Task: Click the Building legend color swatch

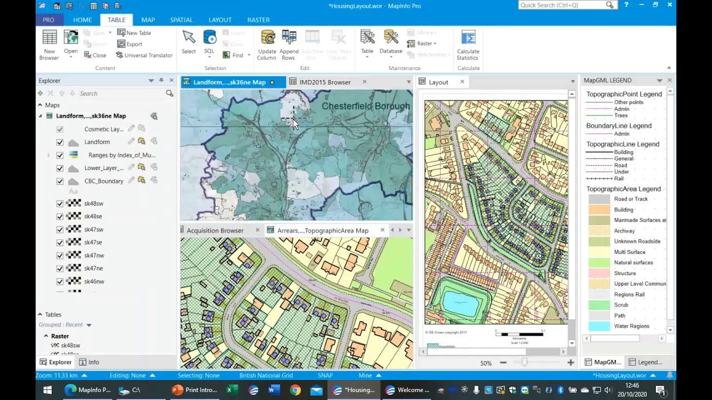Action: click(599, 209)
